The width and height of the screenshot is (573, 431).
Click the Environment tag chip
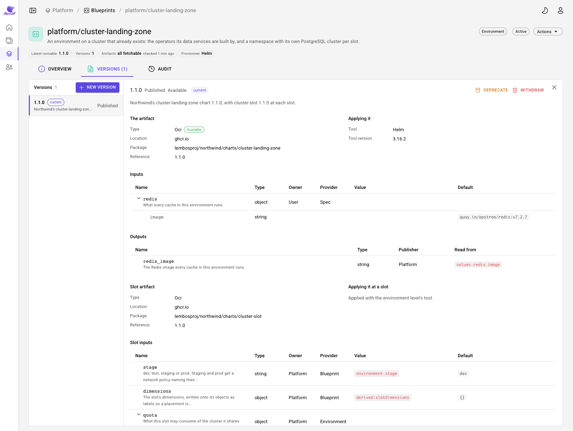point(493,31)
